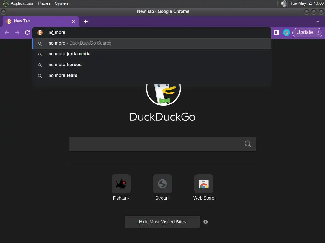
Task: Reload the current page
Action: pyautogui.click(x=27, y=33)
